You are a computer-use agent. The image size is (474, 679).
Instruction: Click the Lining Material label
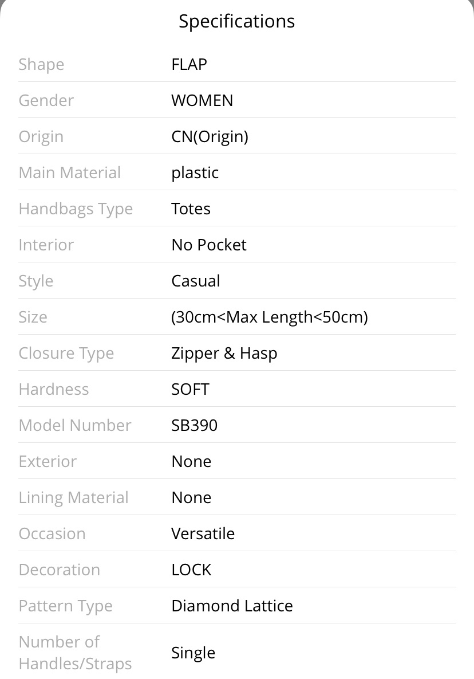tap(73, 497)
